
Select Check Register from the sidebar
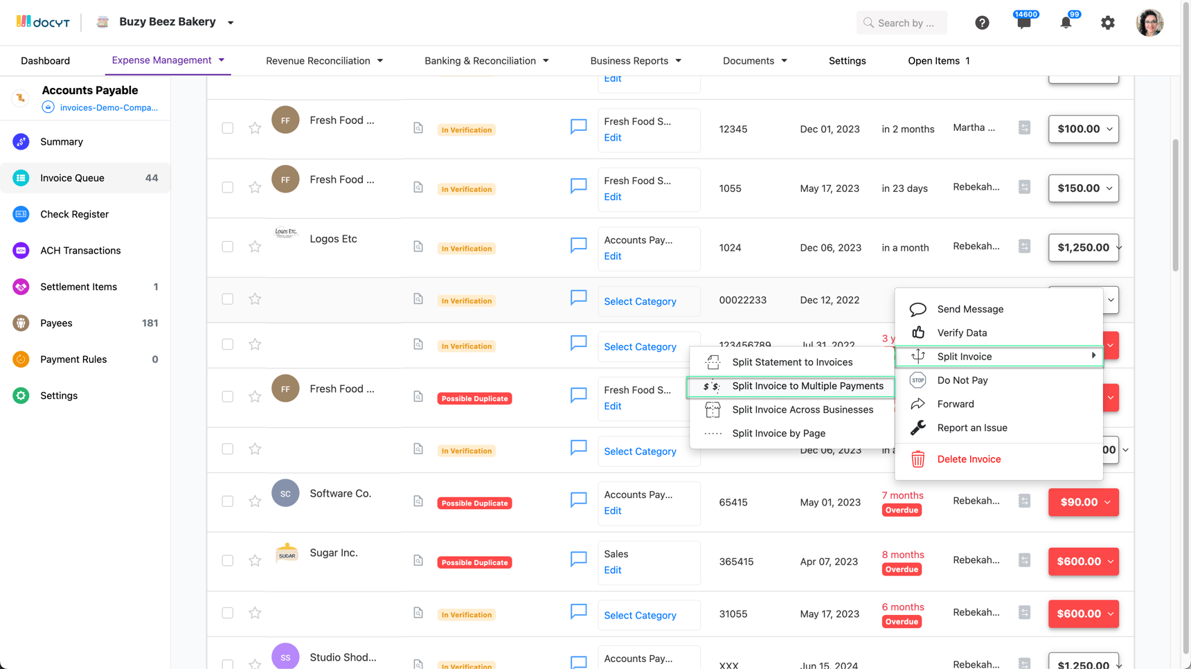74,214
